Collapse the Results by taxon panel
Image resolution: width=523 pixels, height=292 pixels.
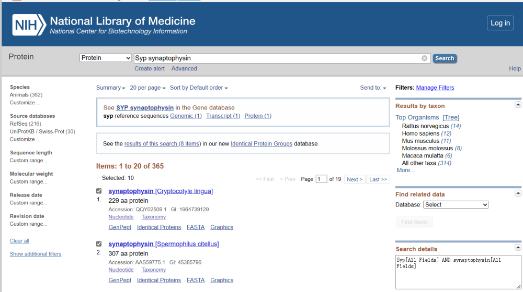(x=518, y=105)
